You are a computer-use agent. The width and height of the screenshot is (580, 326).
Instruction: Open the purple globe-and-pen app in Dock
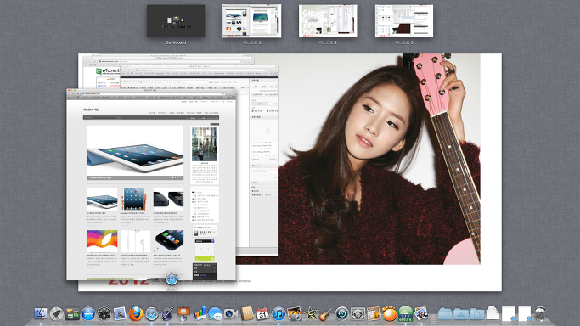(167, 314)
